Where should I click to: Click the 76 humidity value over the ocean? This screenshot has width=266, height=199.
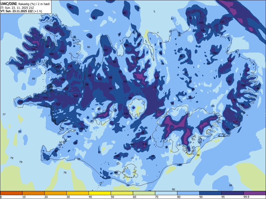(x=65, y=173)
